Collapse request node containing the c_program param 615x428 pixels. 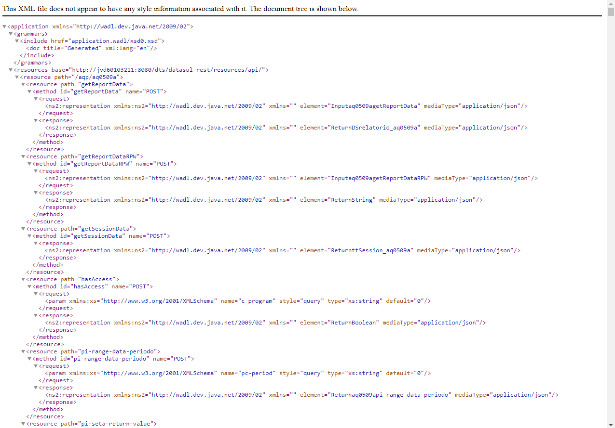36,294
